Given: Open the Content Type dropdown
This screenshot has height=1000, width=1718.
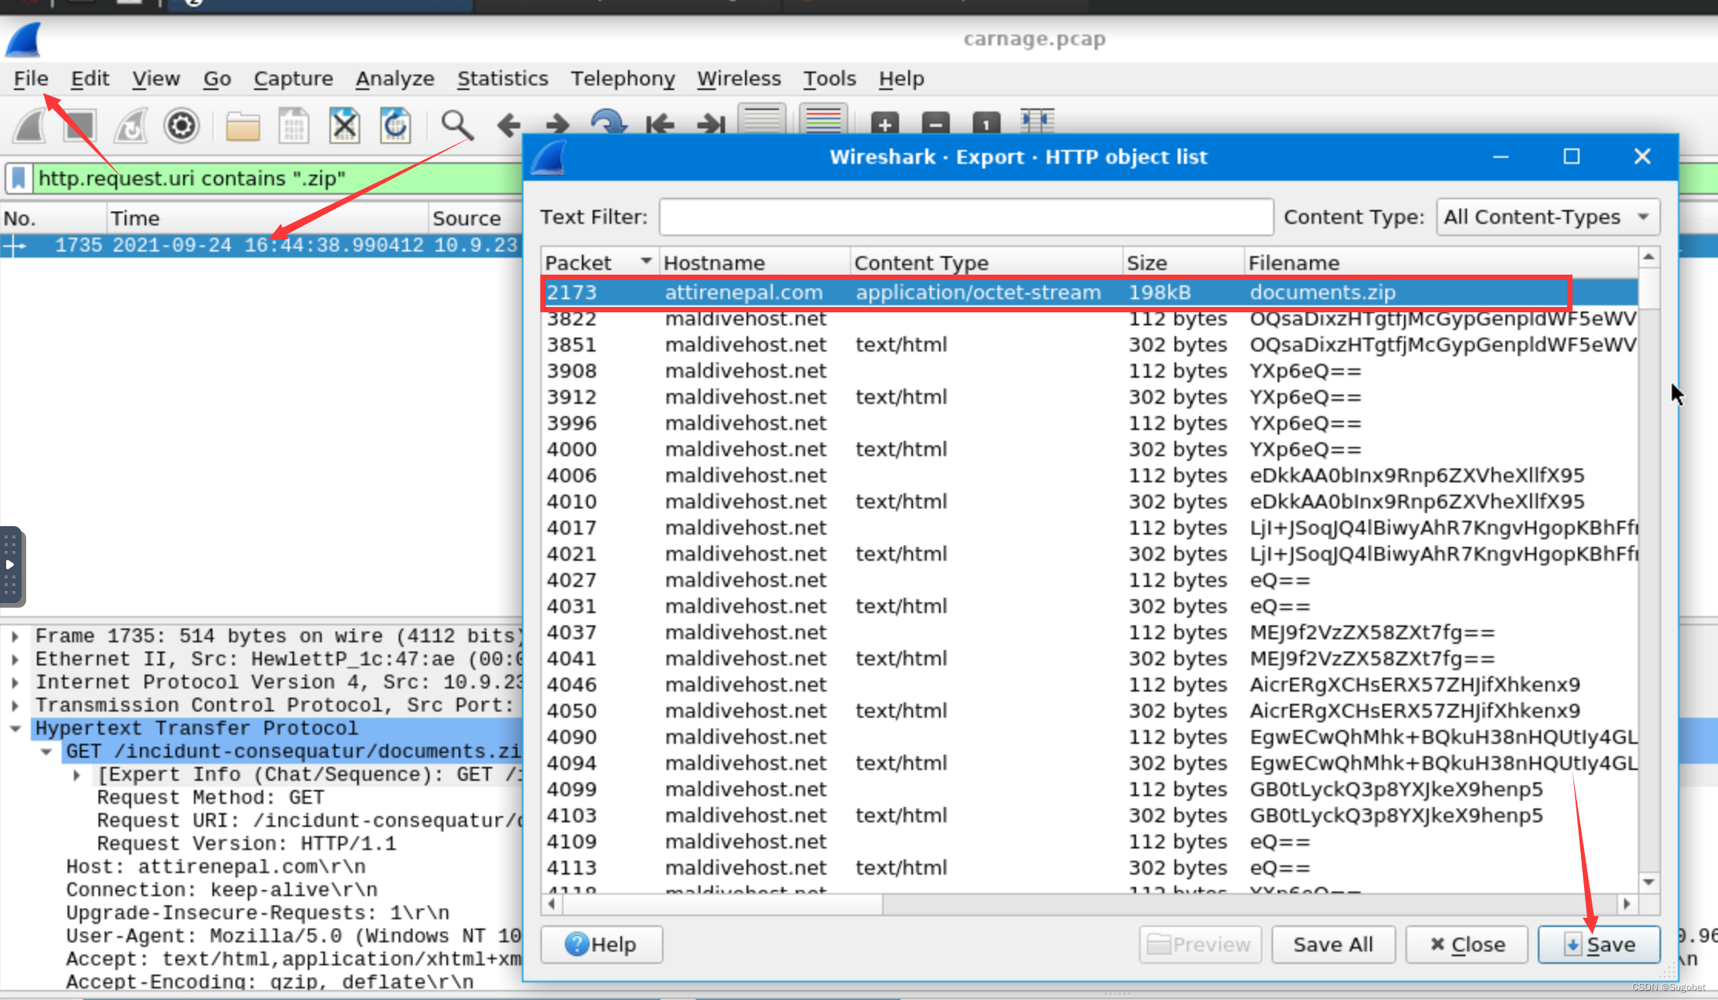Looking at the screenshot, I should 1548,217.
